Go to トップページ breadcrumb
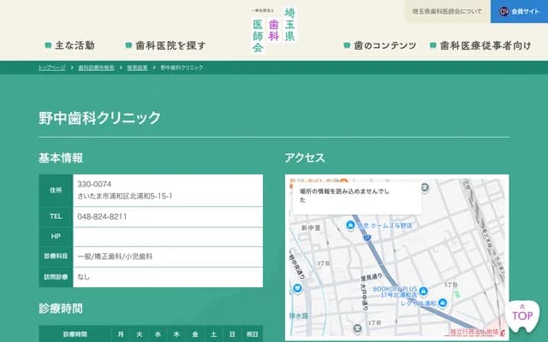Viewport: 548px width, 342px height. (51, 68)
